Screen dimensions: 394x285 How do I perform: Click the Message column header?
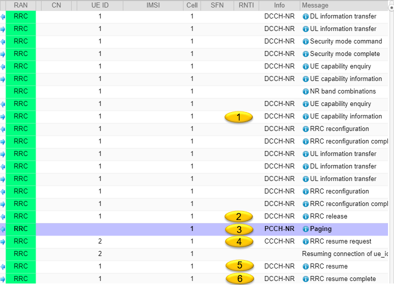pos(344,5)
